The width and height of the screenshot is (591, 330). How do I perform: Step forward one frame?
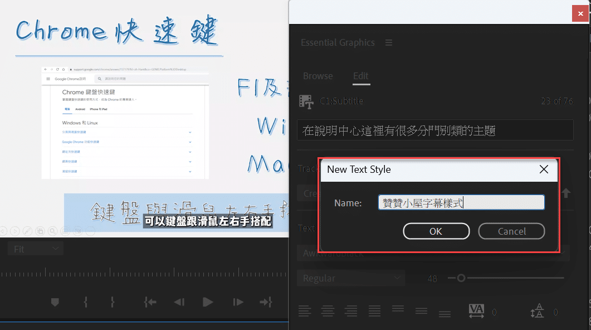[x=238, y=302]
